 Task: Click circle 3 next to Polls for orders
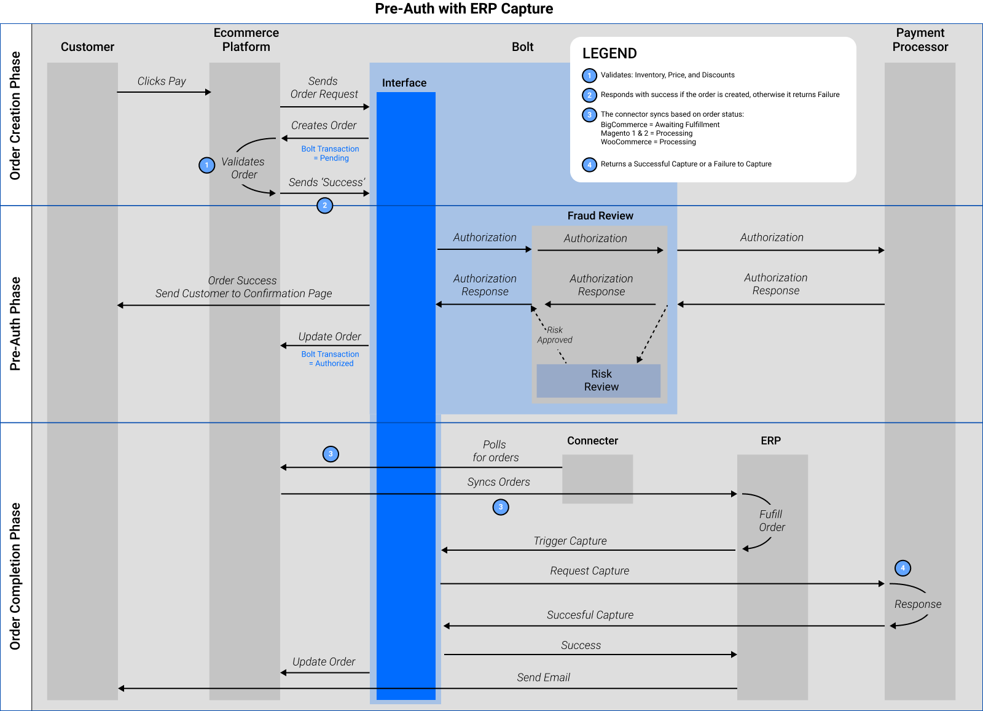pos(331,454)
